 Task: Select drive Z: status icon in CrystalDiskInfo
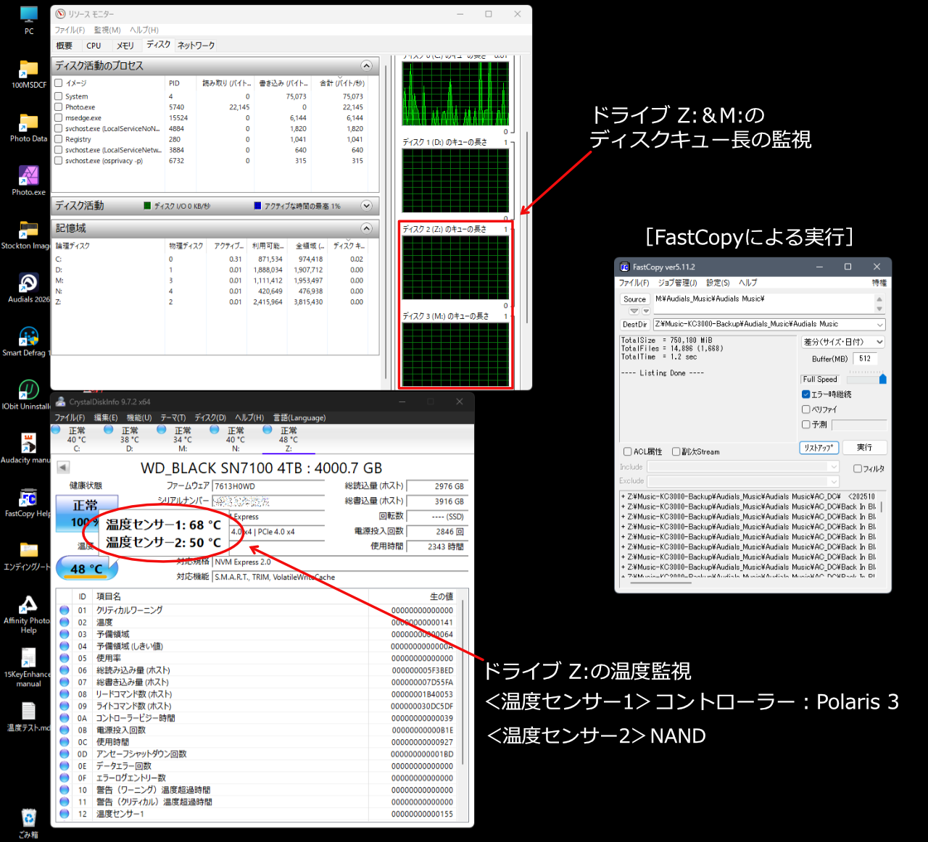click(x=268, y=430)
